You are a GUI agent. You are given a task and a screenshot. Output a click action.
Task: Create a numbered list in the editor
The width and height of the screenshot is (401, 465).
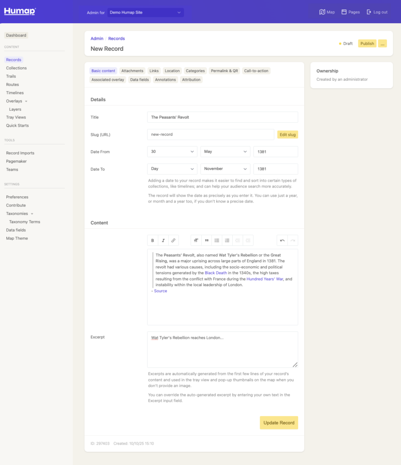pos(227,240)
